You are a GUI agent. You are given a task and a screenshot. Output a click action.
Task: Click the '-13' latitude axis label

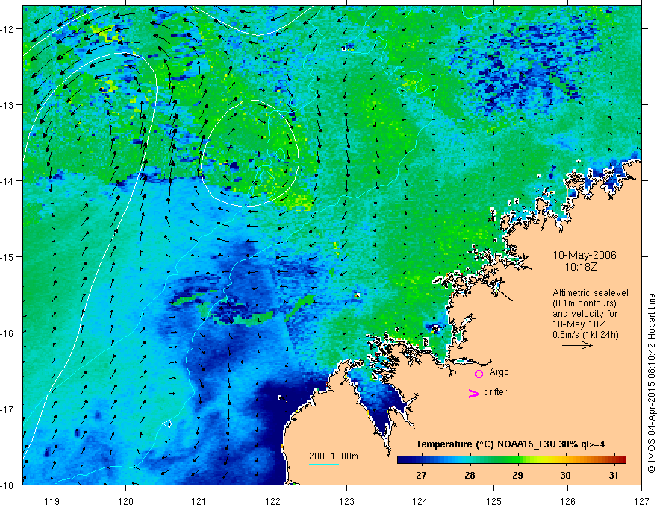[7, 105]
